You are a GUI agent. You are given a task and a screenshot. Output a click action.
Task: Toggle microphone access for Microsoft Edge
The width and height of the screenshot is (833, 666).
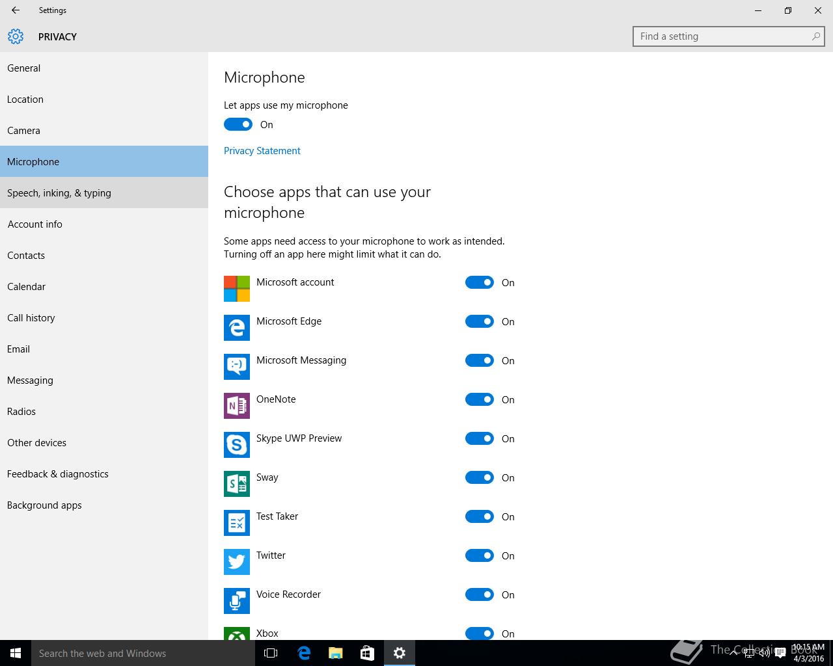coord(480,321)
